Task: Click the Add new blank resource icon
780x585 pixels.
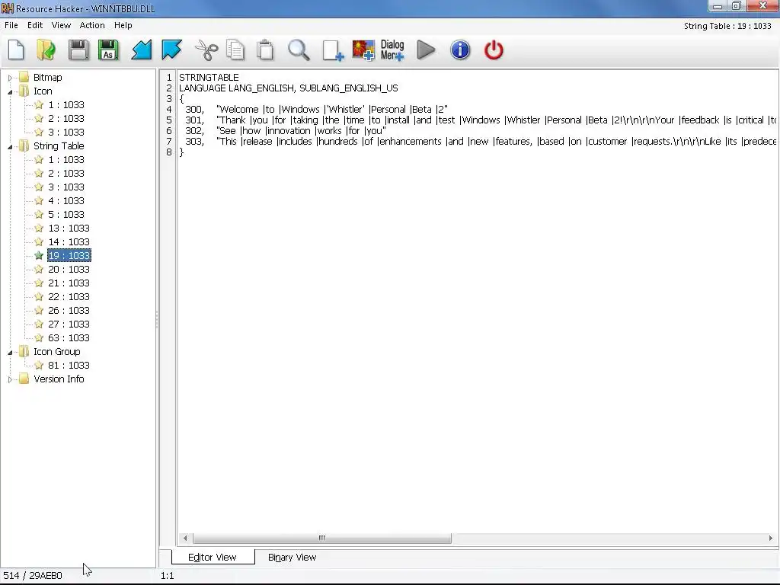Action: pyautogui.click(x=333, y=51)
